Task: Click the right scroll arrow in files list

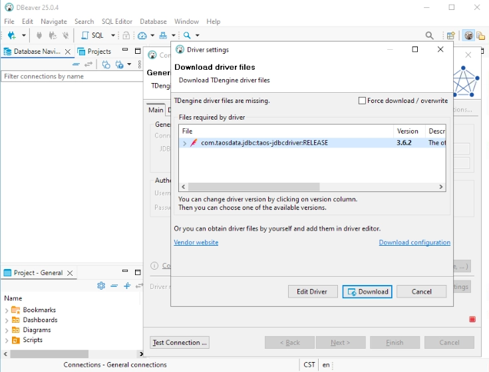Action: click(x=441, y=187)
